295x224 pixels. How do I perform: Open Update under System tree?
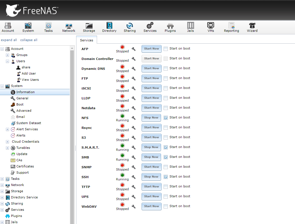(22, 154)
